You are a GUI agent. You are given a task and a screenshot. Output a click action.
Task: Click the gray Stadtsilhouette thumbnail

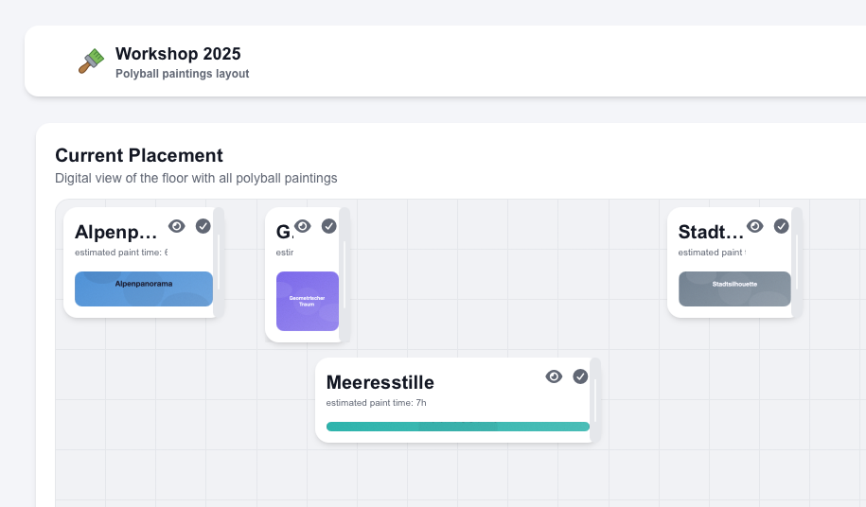[734, 288]
